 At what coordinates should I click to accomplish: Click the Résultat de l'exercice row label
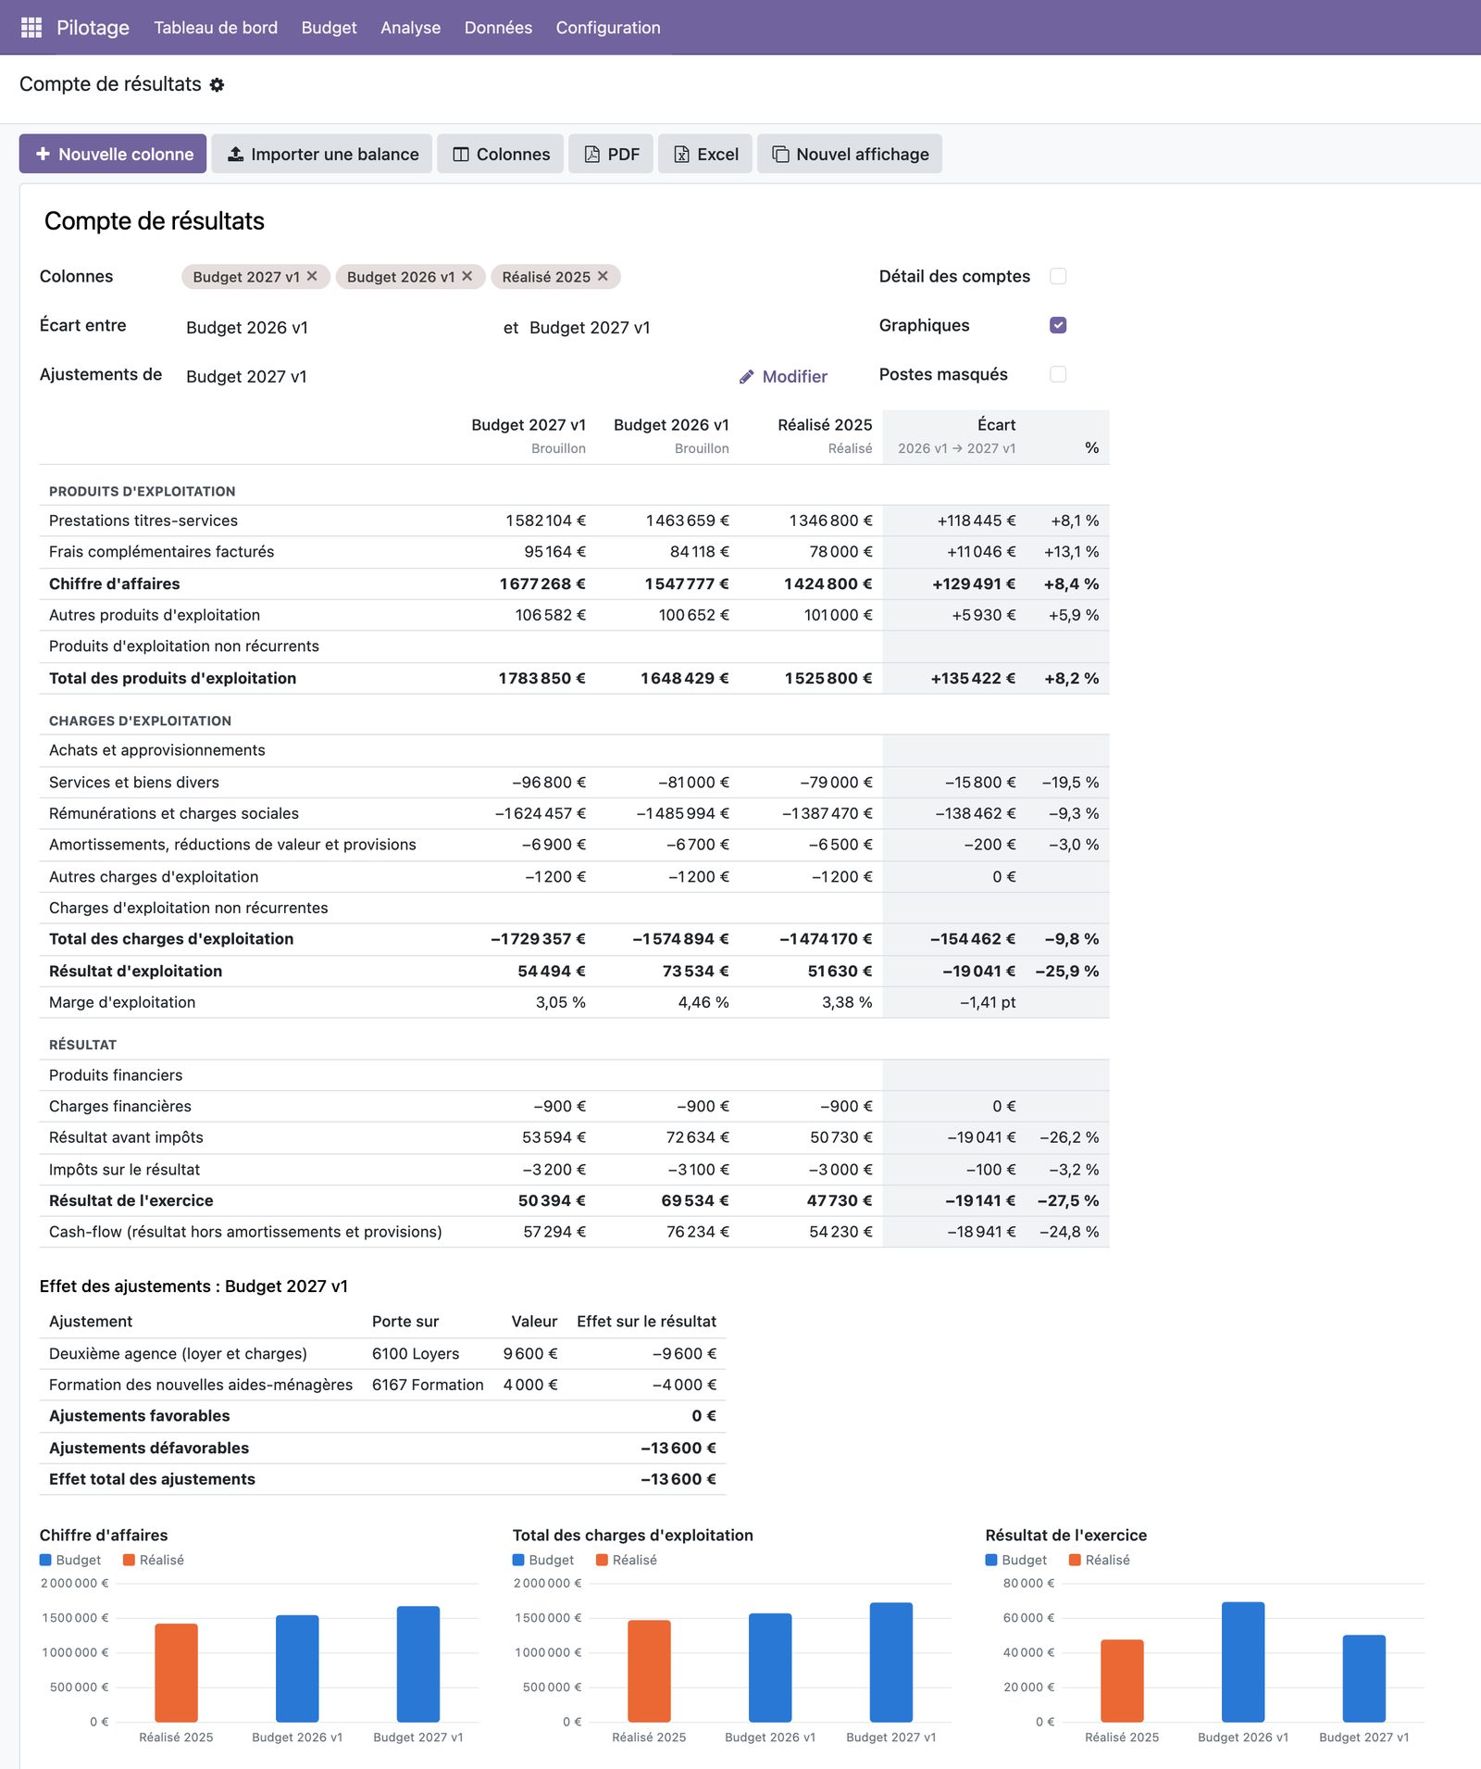click(x=131, y=1201)
